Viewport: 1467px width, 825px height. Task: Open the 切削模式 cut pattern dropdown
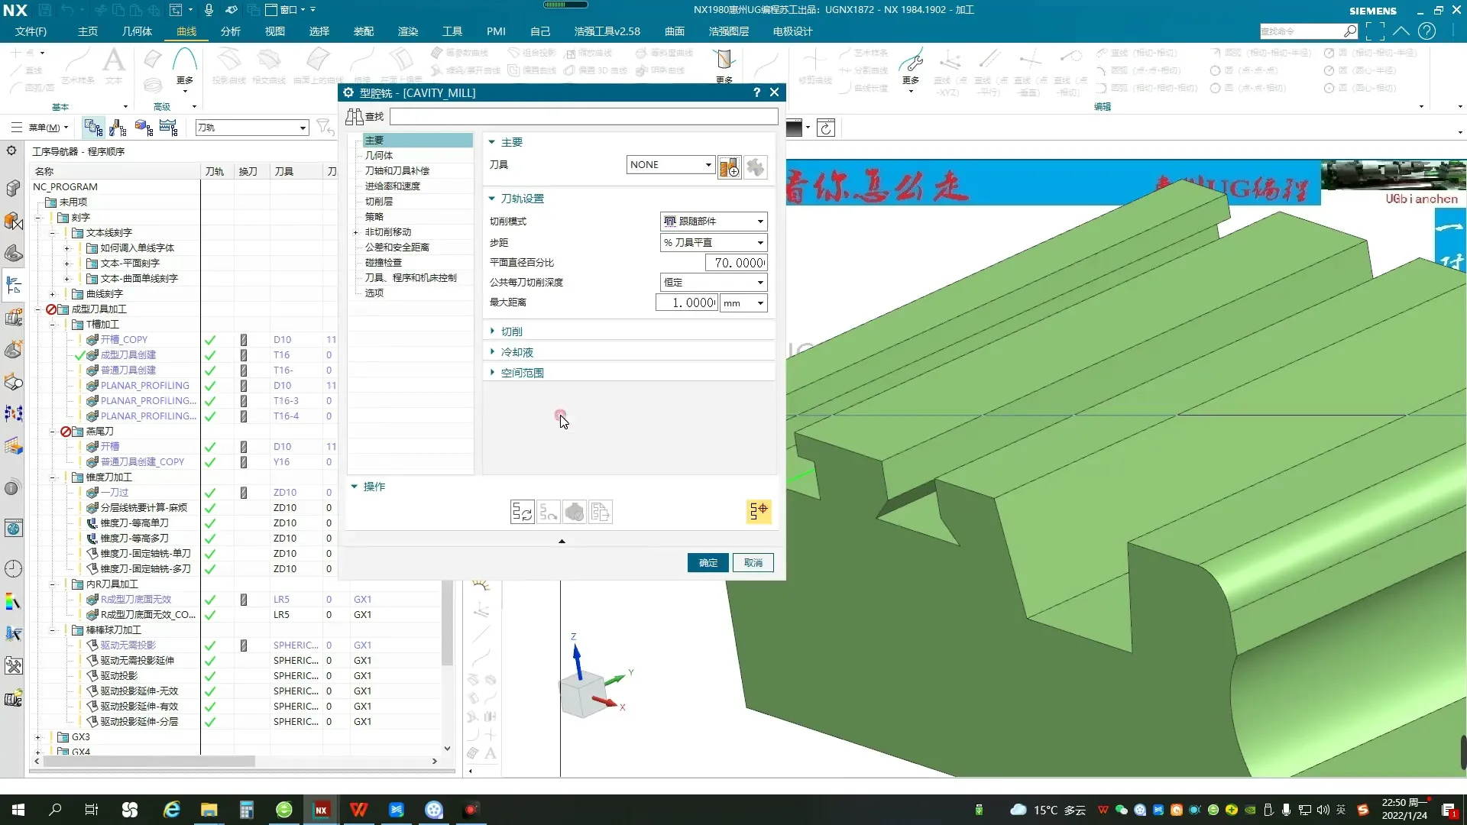pos(713,222)
